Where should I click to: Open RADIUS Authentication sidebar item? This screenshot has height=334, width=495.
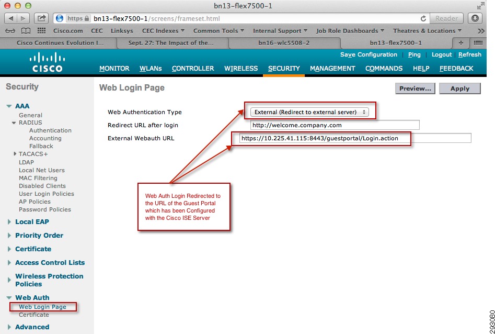pos(50,130)
